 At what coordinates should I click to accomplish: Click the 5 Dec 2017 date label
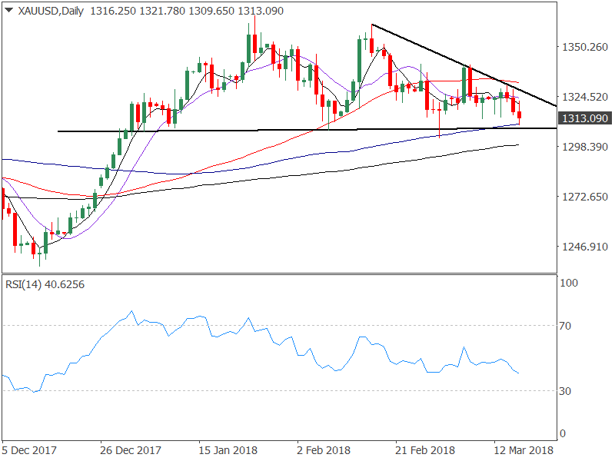[29, 450]
